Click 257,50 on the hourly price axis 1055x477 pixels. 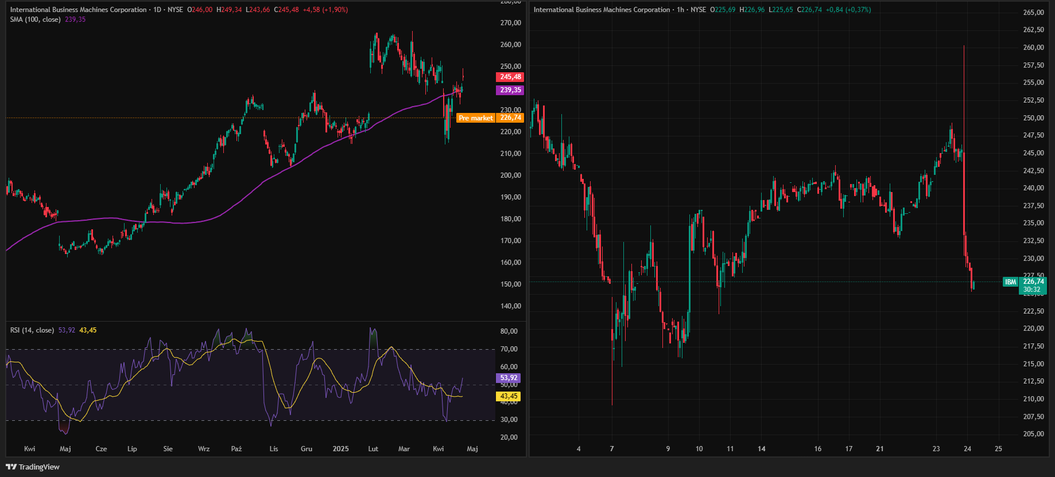click(x=1034, y=65)
